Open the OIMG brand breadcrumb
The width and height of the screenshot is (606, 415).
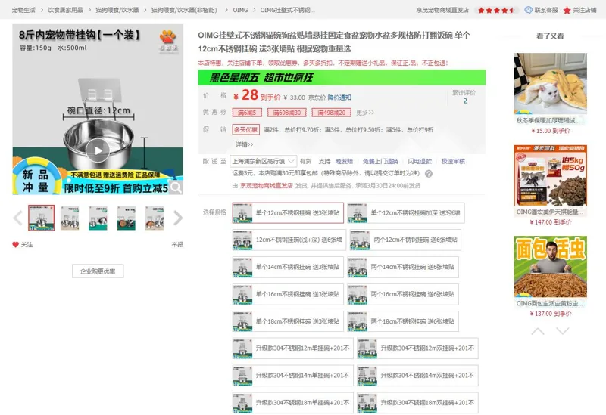coord(240,10)
